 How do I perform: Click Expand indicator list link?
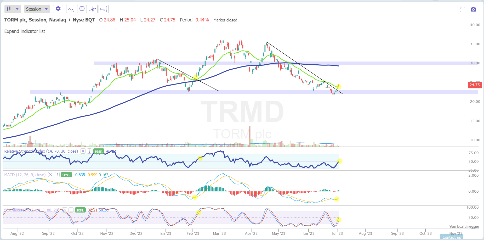(x=25, y=31)
